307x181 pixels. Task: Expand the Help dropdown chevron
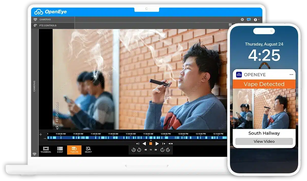pos(259,20)
